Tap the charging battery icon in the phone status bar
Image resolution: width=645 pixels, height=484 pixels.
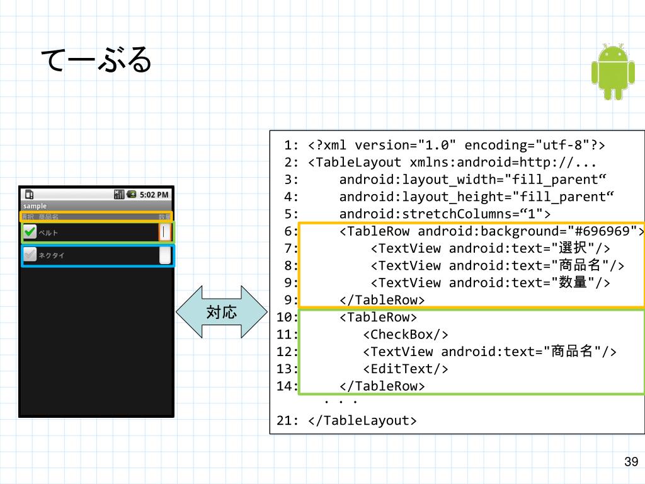tap(132, 194)
